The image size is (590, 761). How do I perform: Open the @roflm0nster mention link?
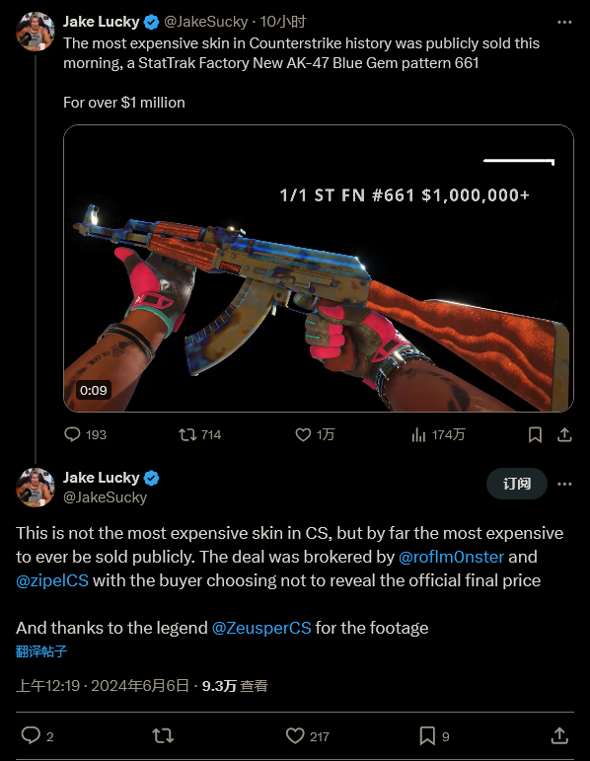(x=451, y=557)
